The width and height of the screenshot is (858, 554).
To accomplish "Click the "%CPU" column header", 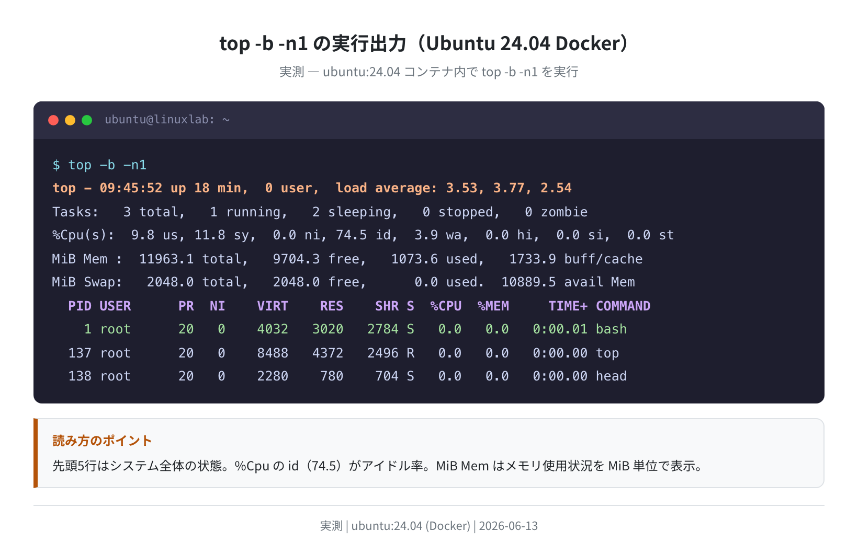I will click(446, 306).
